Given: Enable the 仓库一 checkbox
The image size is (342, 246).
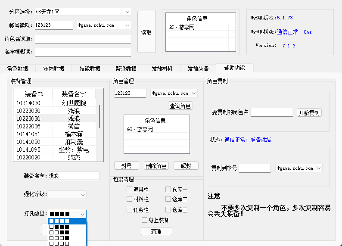Looking at the screenshot, I should pyautogui.click(x=168, y=189).
